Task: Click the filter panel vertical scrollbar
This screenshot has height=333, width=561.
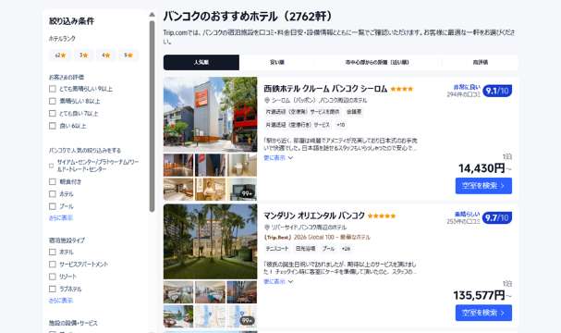Action: tap(152, 117)
